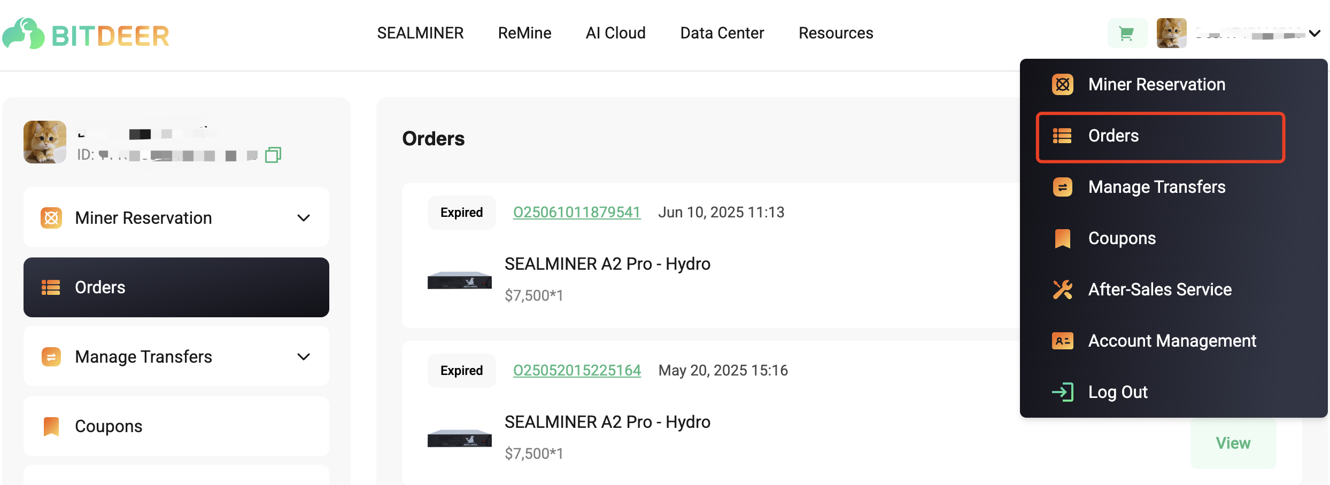This screenshot has height=485, width=1330.
Task: Click miner thumbnail in May 20 order
Action: (460, 439)
